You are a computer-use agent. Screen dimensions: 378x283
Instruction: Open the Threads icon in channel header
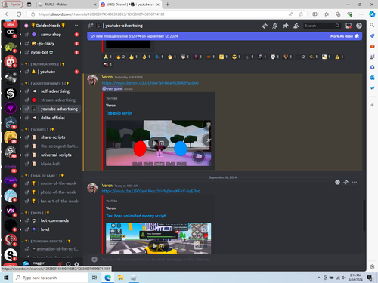[x=265, y=26]
